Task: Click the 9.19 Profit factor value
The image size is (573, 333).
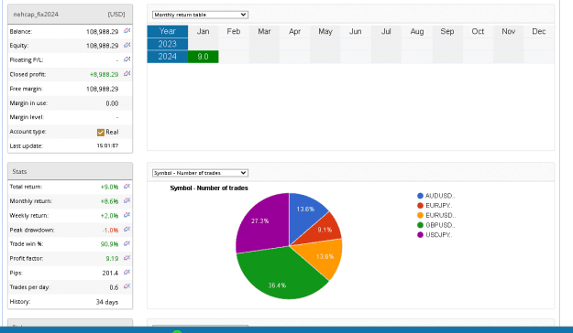Action: [112, 259]
